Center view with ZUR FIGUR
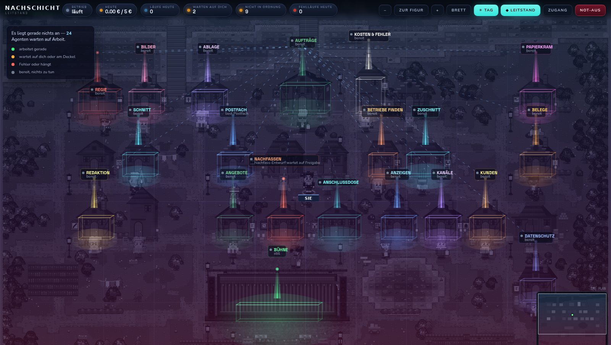 [x=411, y=10]
